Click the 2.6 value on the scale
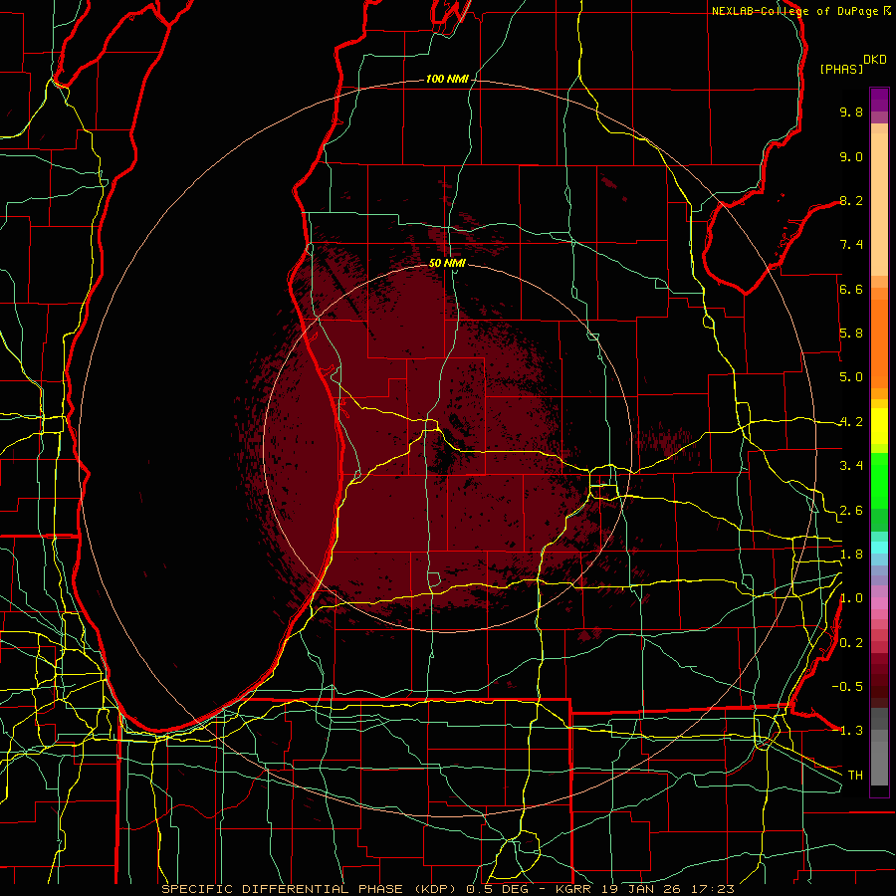Image resolution: width=896 pixels, height=896 pixels. (851, 511)
